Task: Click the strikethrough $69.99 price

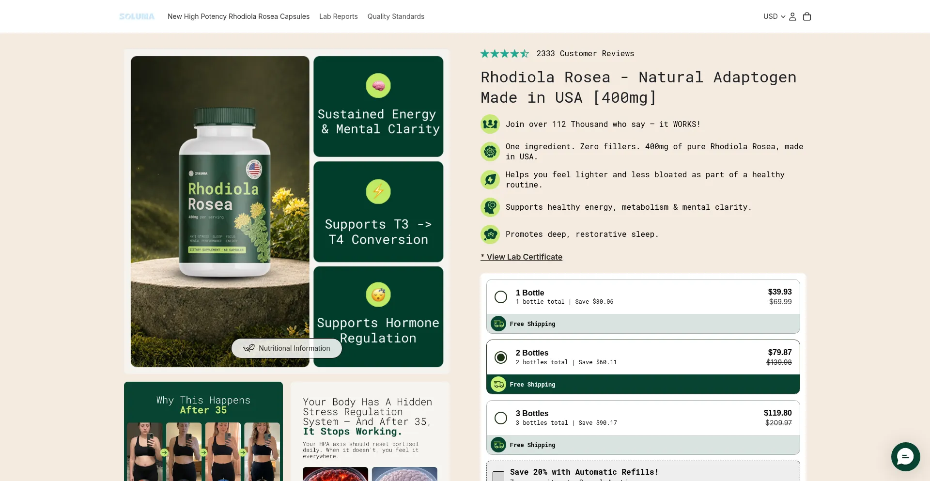Action: coord(780,302)
